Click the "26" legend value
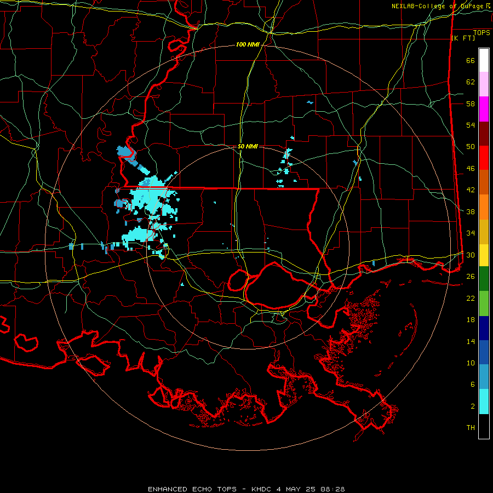The width and height of the screenshot is (493, 493). tap(471, 277)
